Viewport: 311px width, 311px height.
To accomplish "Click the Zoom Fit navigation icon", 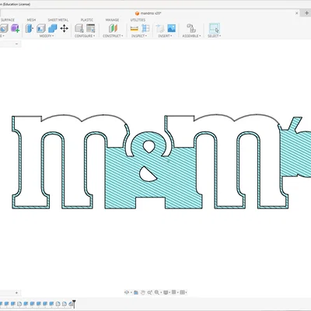I will [x=149, y=292].
